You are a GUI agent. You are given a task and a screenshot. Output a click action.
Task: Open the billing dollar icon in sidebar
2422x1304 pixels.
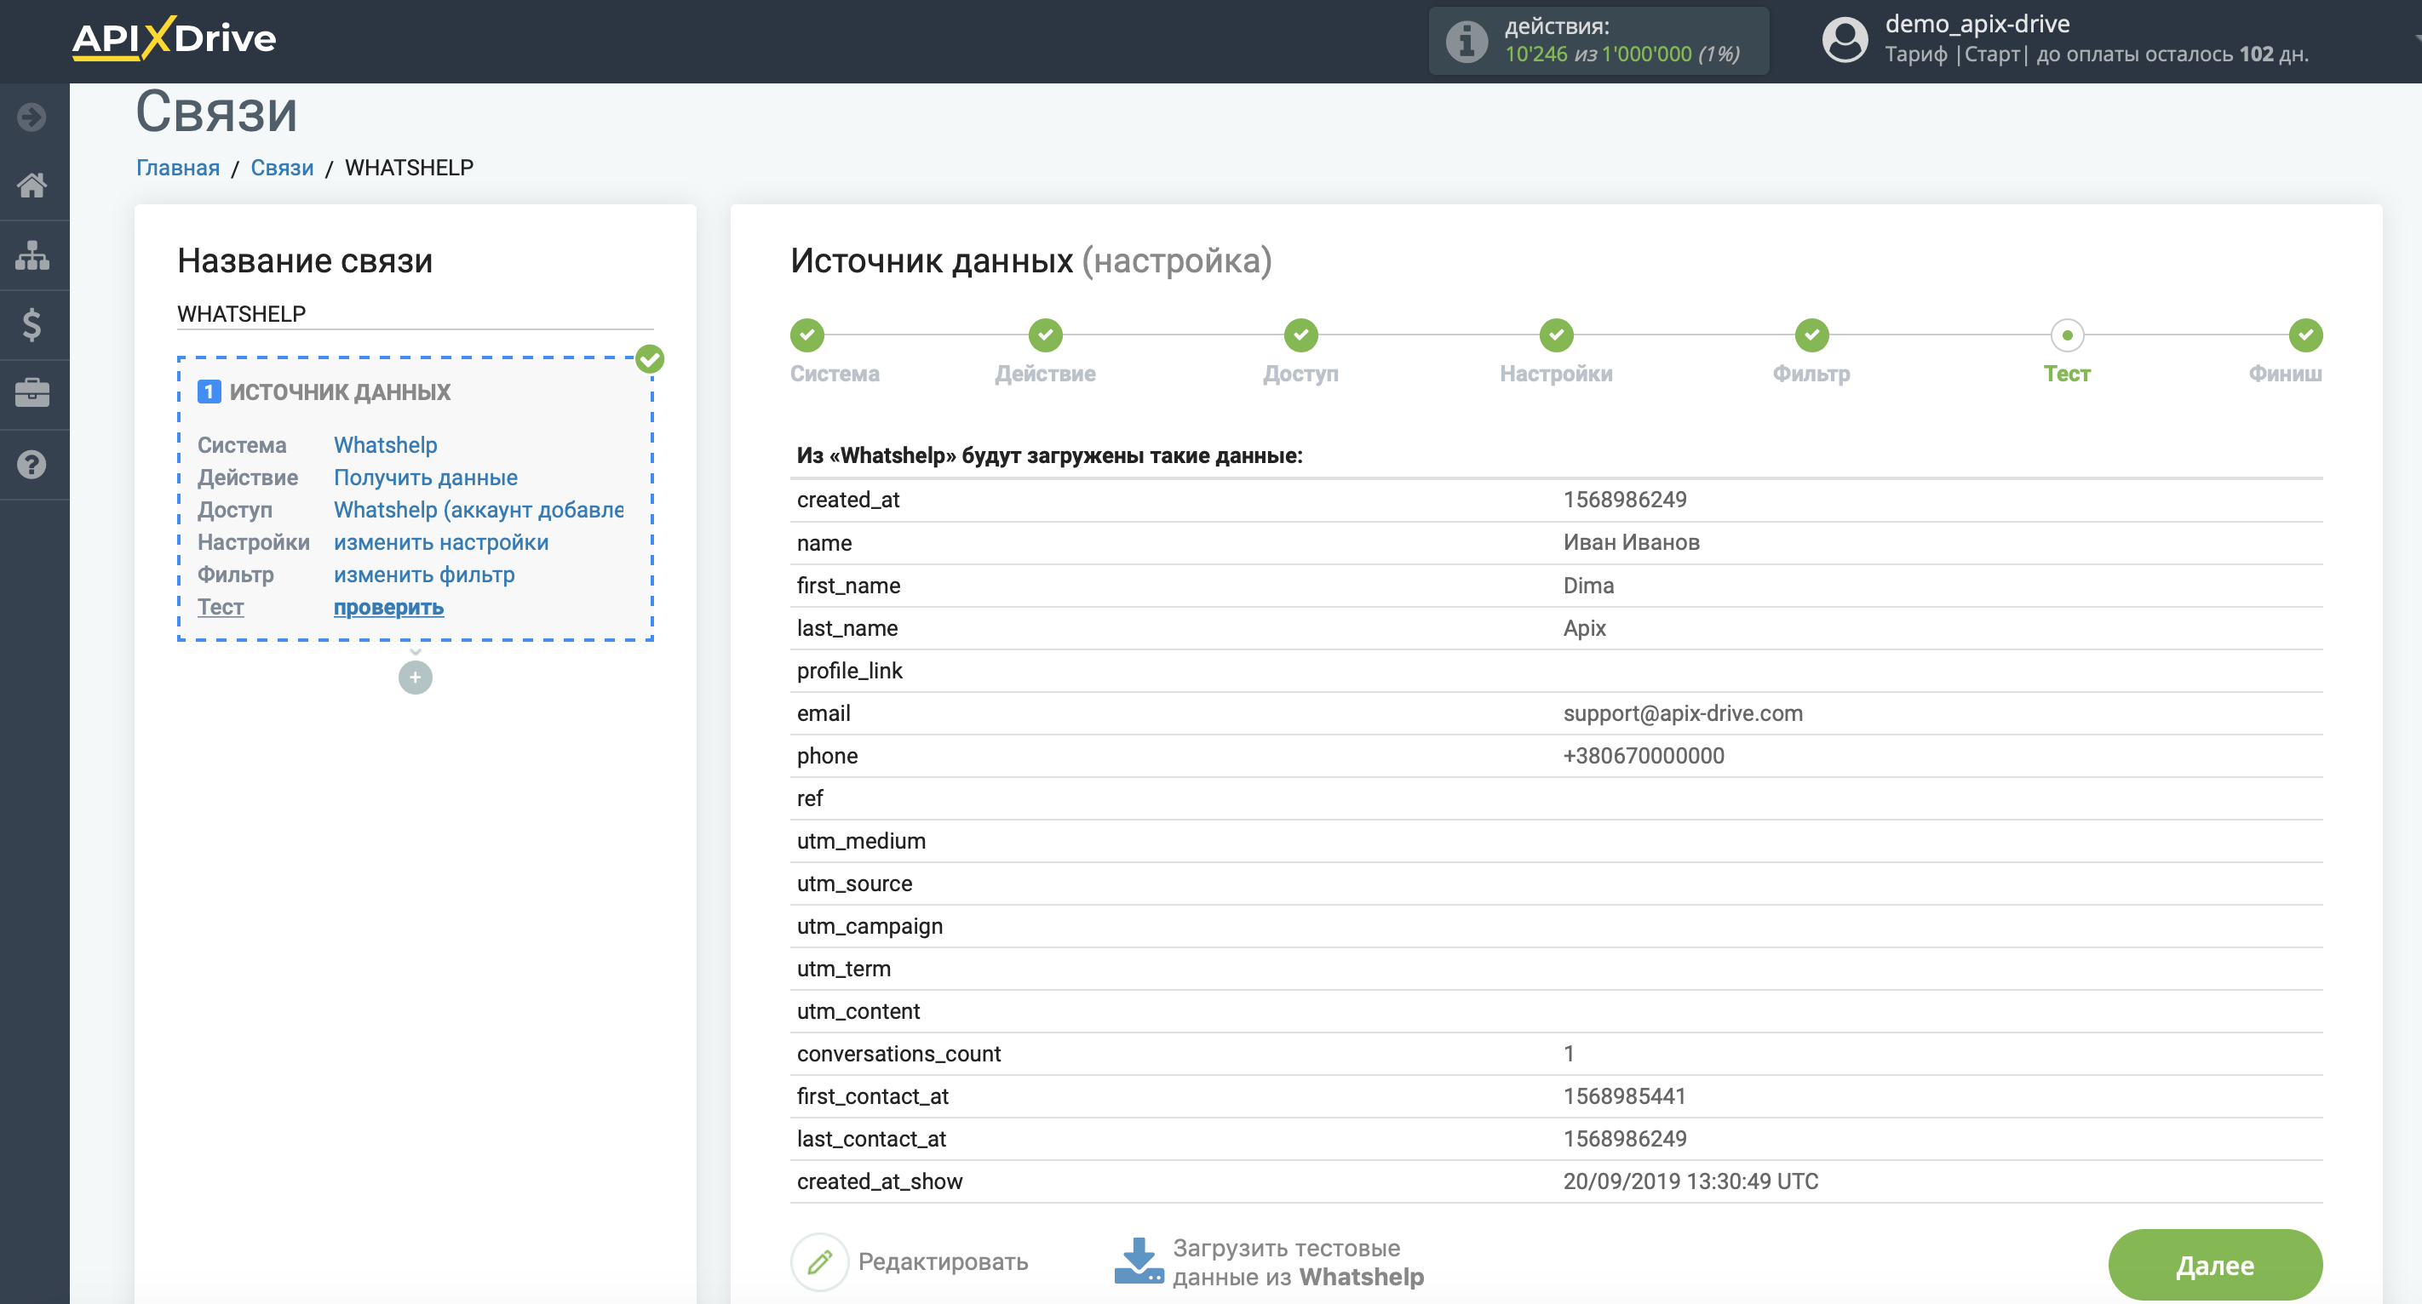[x=32, y=325]
